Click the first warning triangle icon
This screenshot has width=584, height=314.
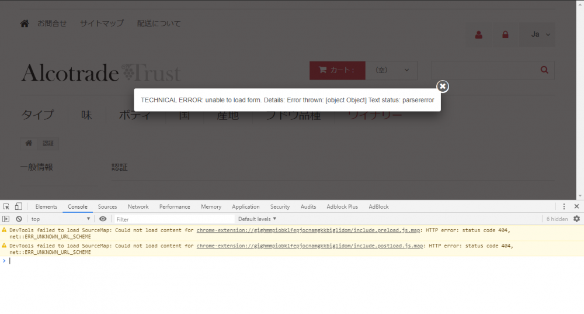tap(4, 230)
